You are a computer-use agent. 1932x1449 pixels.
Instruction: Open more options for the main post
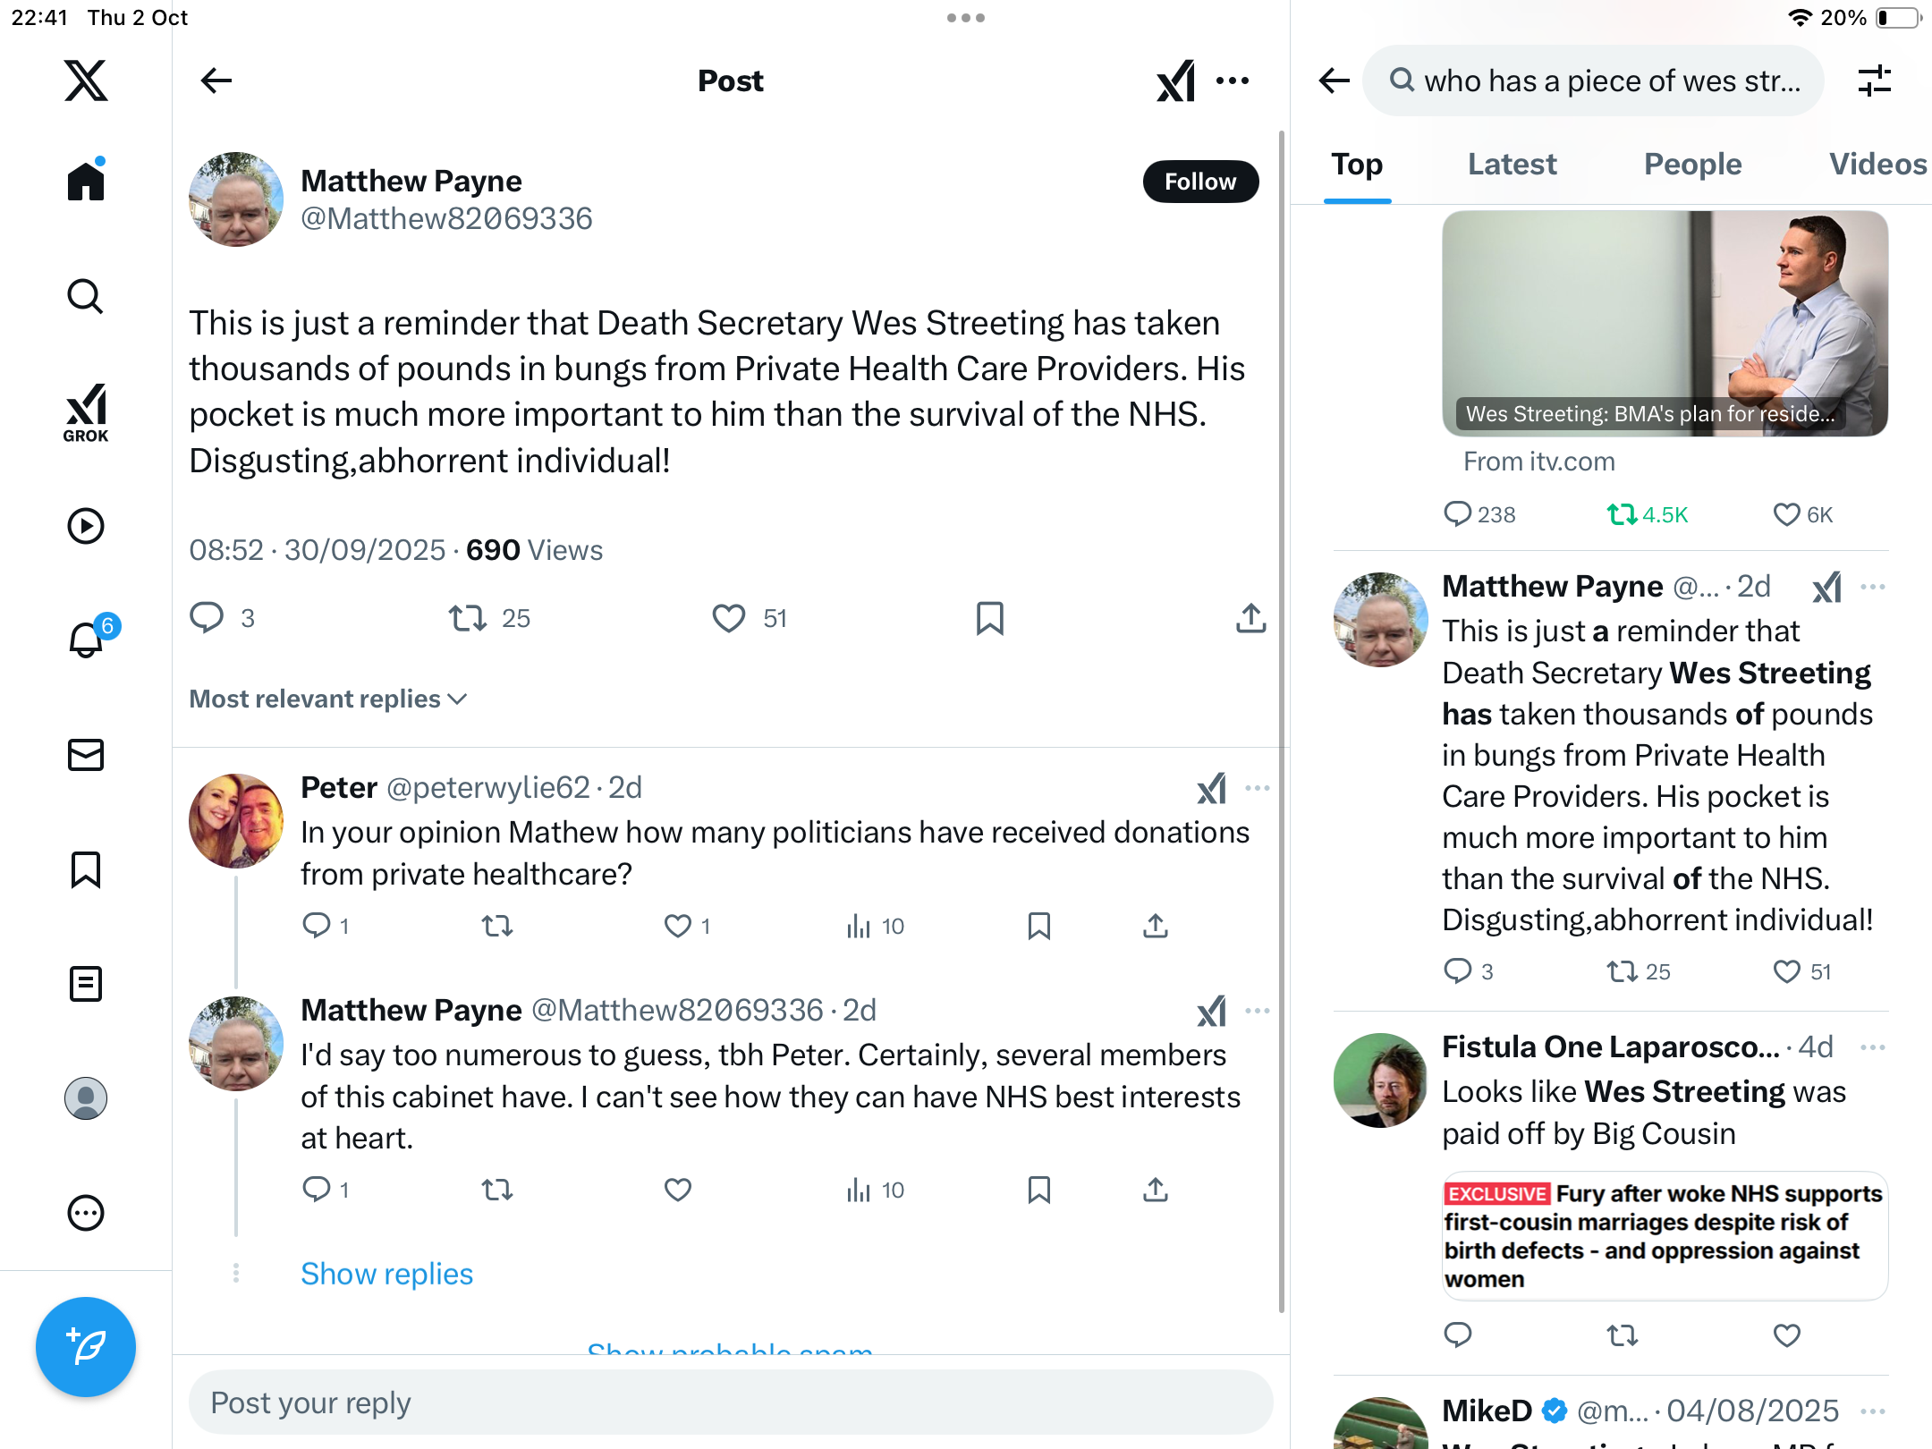(x=1233, y=80)
